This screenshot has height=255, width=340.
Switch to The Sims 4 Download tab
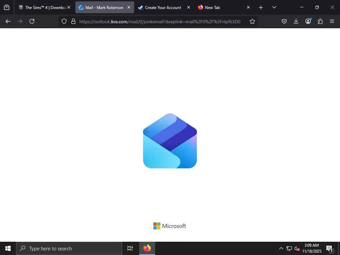point(45,7)
